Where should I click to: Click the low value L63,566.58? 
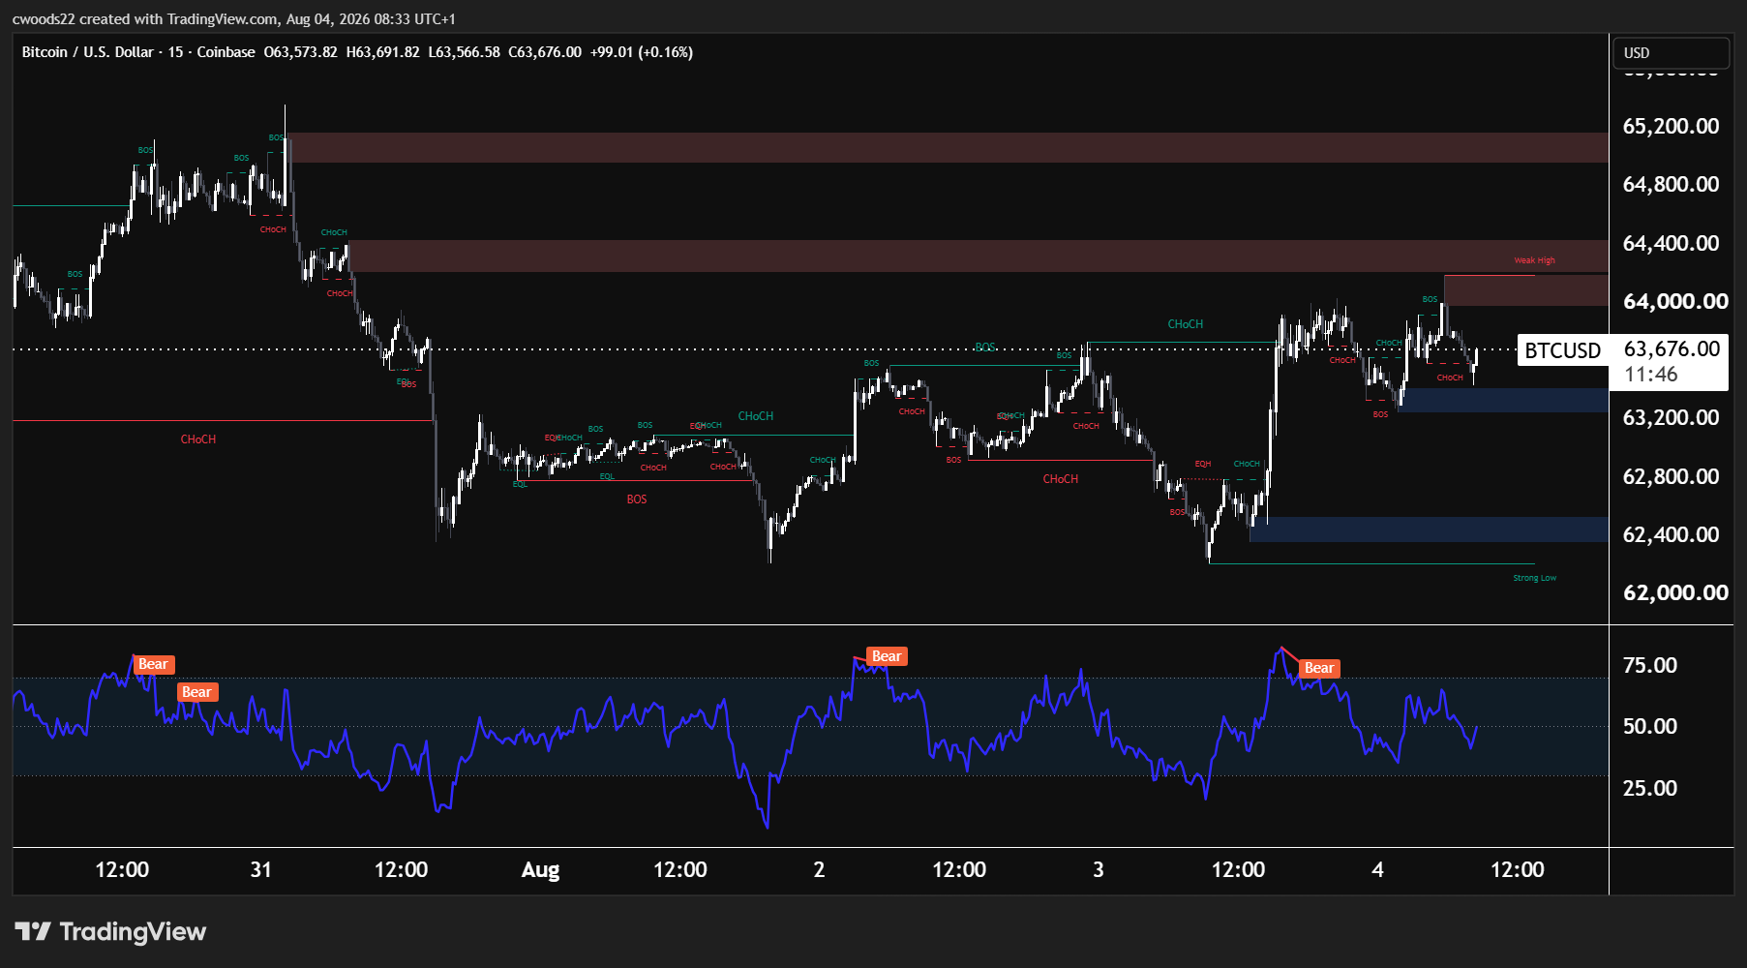coord(464,52)
